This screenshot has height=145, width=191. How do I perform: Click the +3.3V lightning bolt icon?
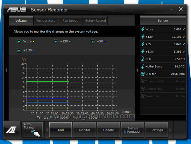(143, 51)
